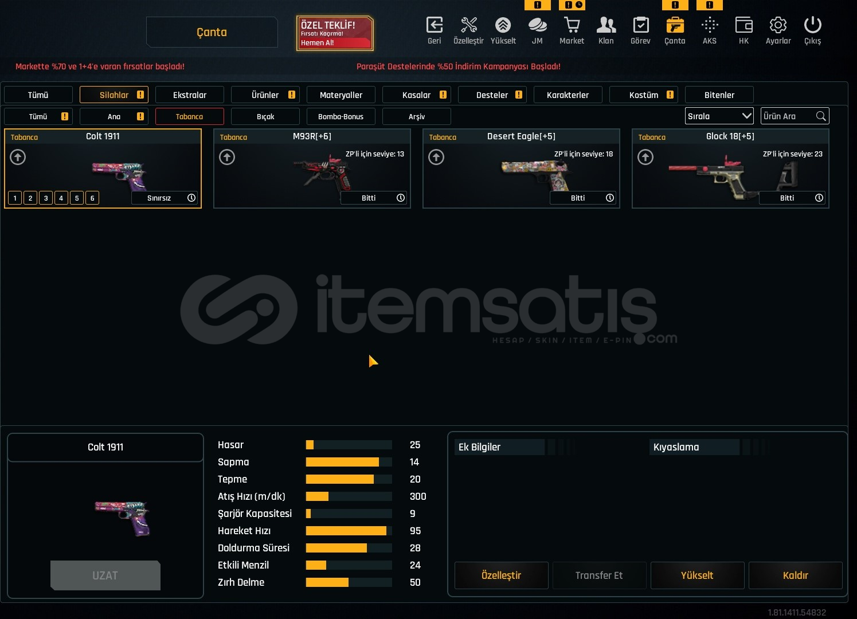Click the Özelleştir button in details panel
The image size is (857, 619).
coord(502,575)
